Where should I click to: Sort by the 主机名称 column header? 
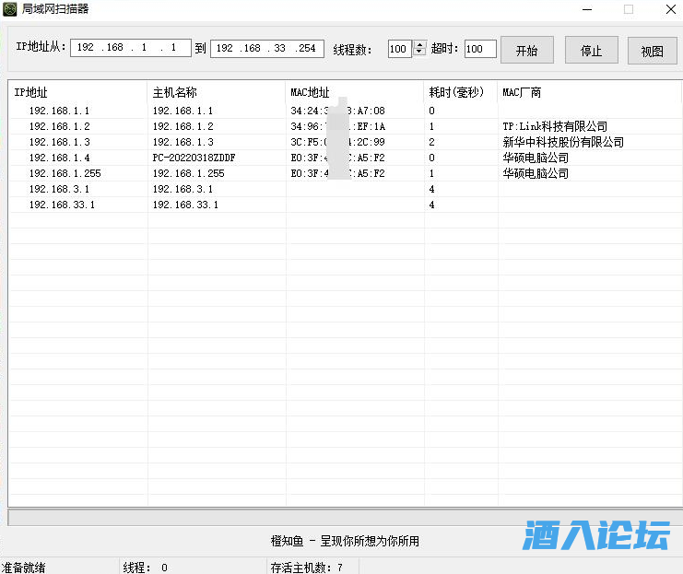(x=216, y=92)
